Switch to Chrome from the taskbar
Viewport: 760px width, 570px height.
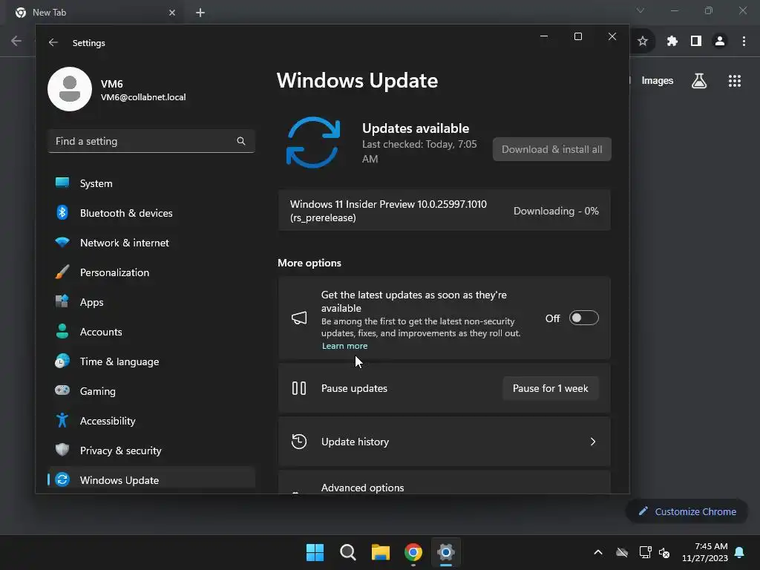413,552
